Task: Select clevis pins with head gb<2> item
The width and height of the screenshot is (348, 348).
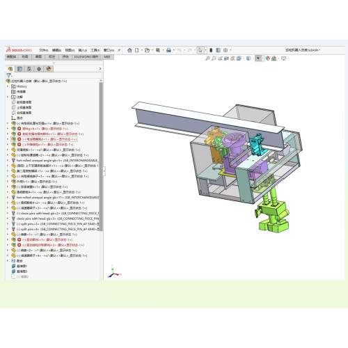Action: coord(57,214)
